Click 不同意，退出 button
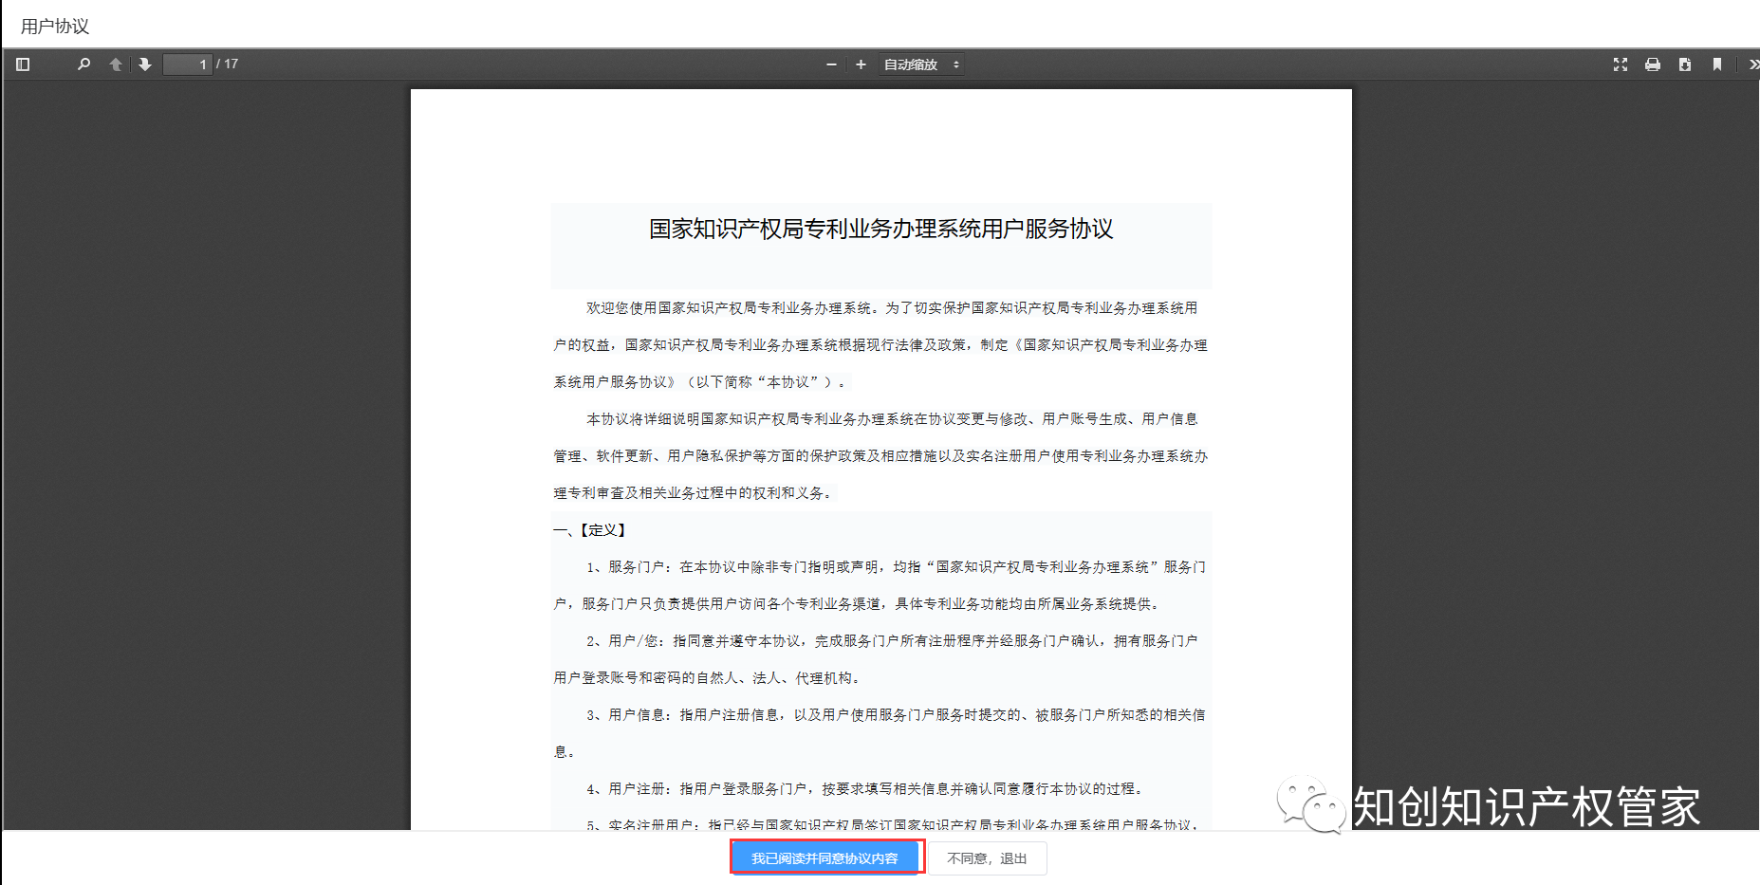Image resolution: width=1760 pixels, height=885 pixels. click(x=987, y=858)
